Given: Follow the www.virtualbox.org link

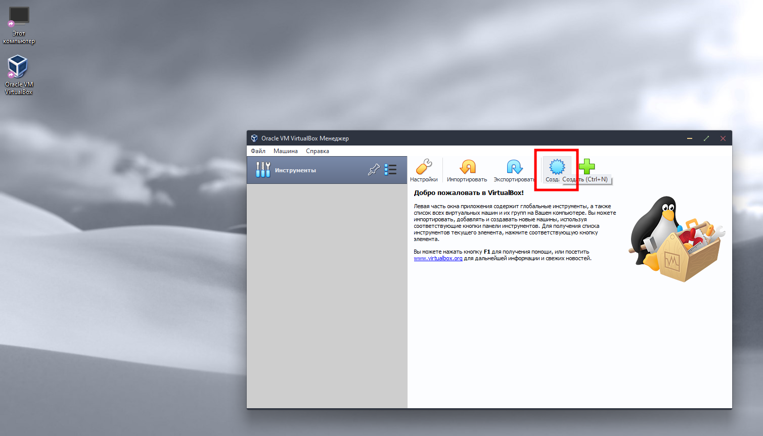Looking at the screenshot, I should 438,259.
